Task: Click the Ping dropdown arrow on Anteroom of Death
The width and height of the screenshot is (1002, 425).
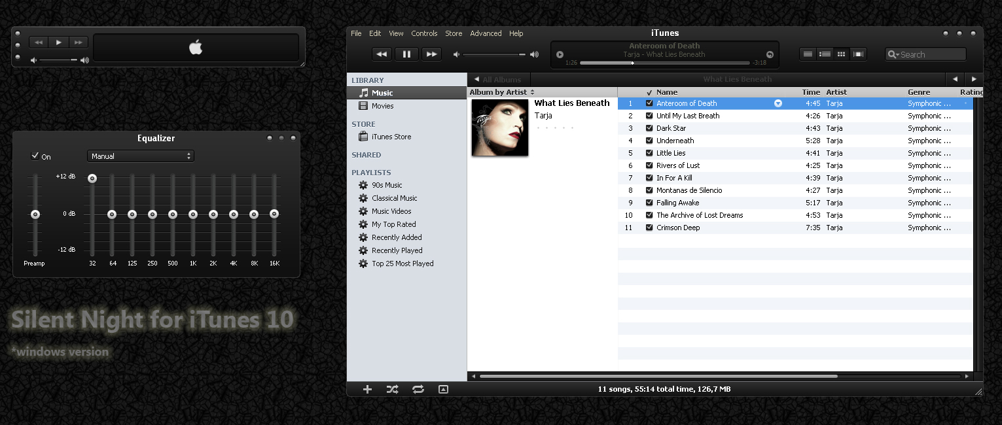Action: pos(778,103)
